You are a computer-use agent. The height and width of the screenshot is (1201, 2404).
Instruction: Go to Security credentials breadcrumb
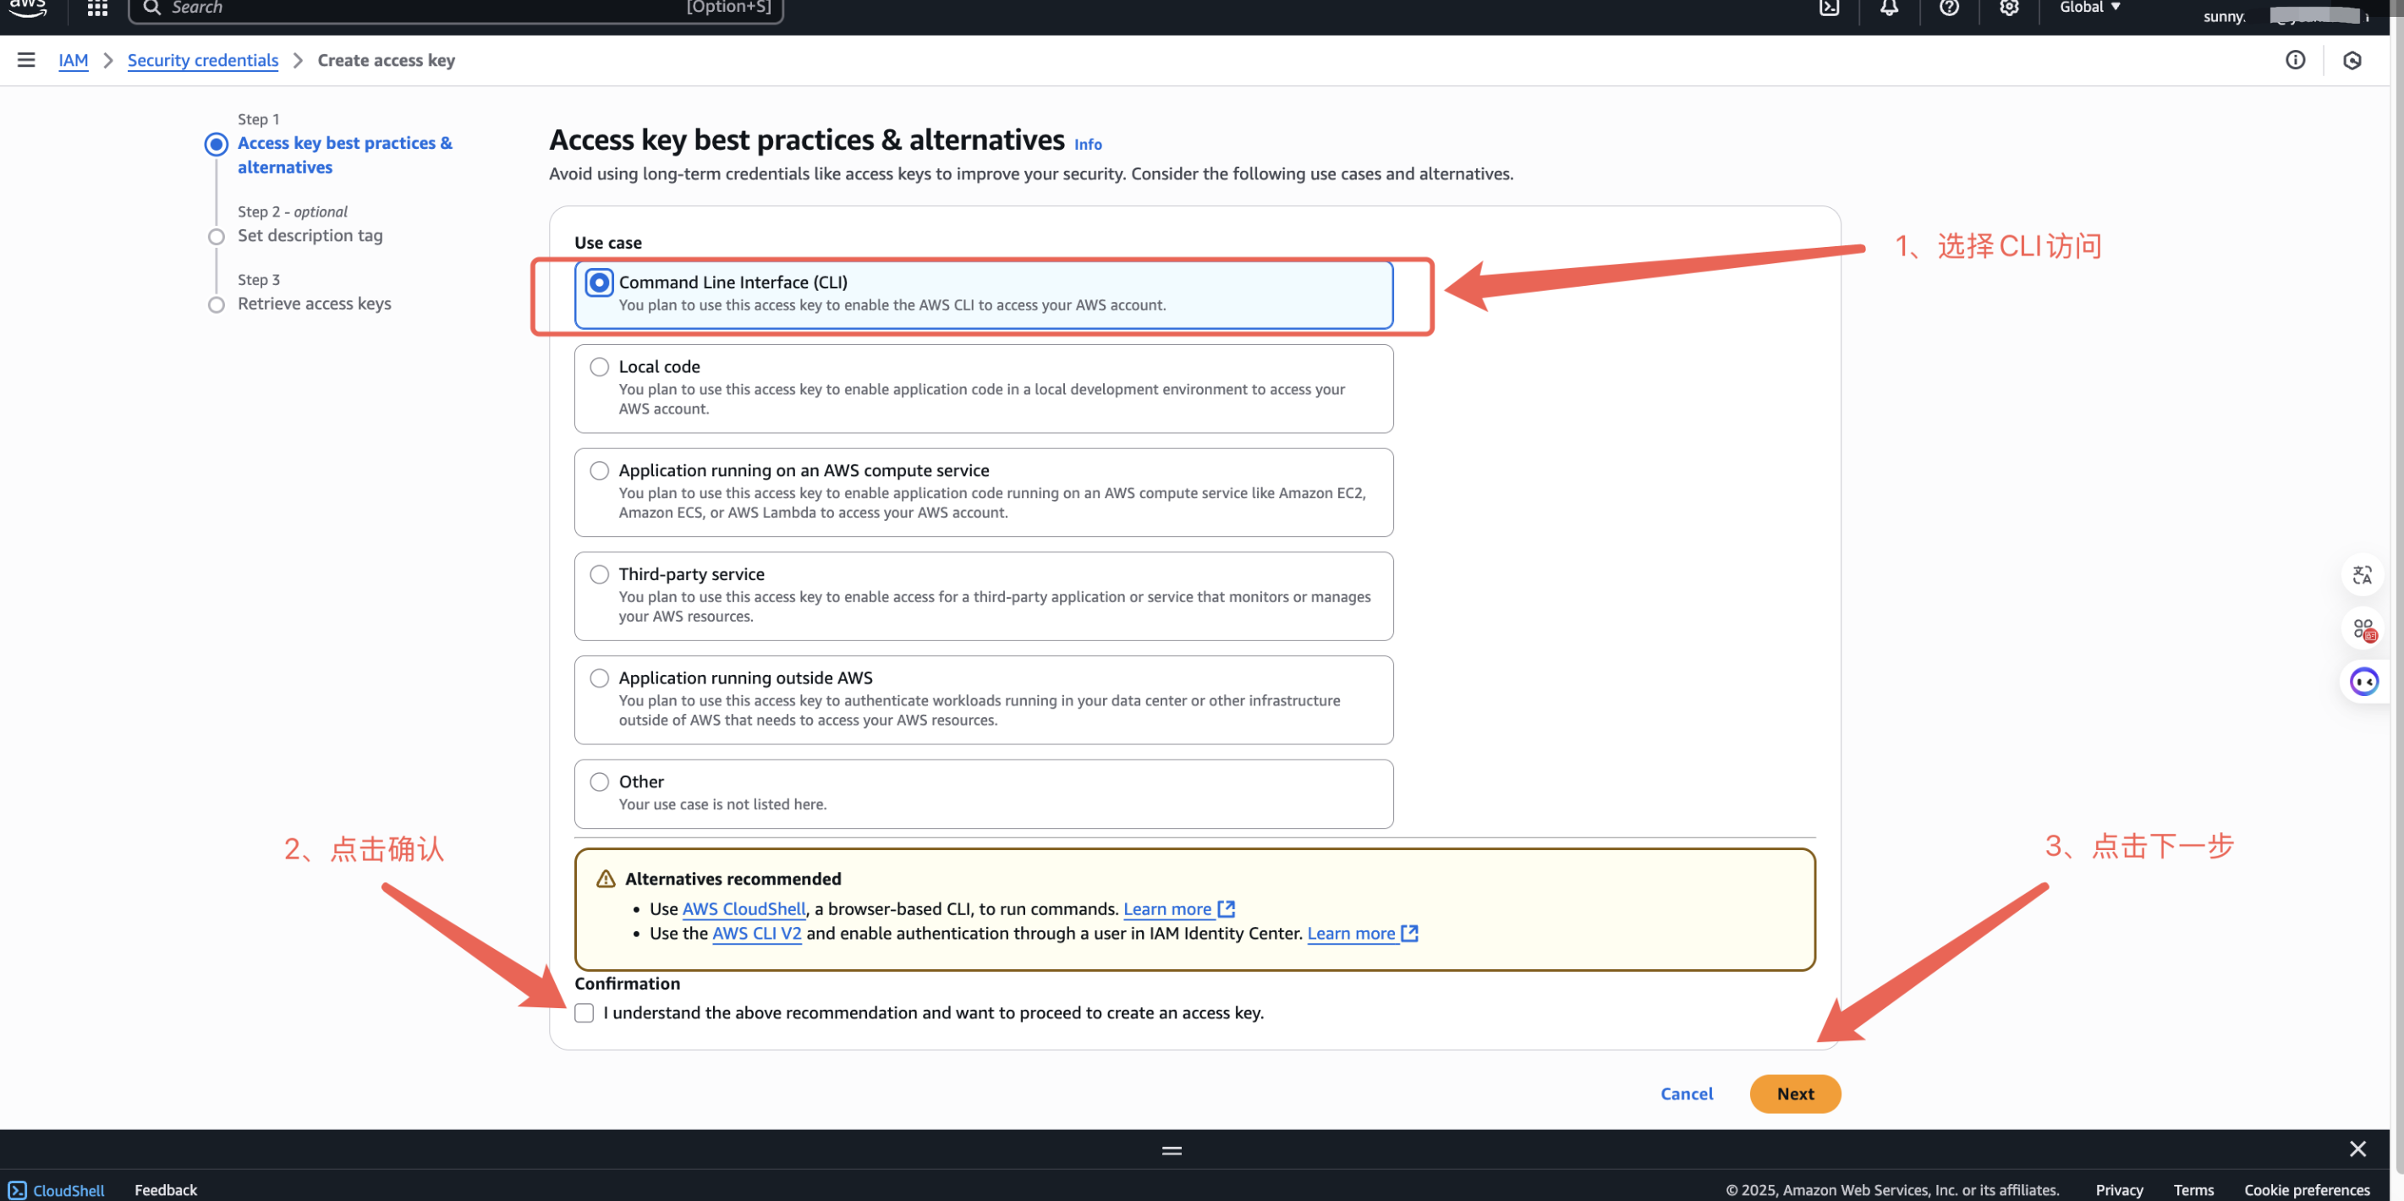click(202, 61)
